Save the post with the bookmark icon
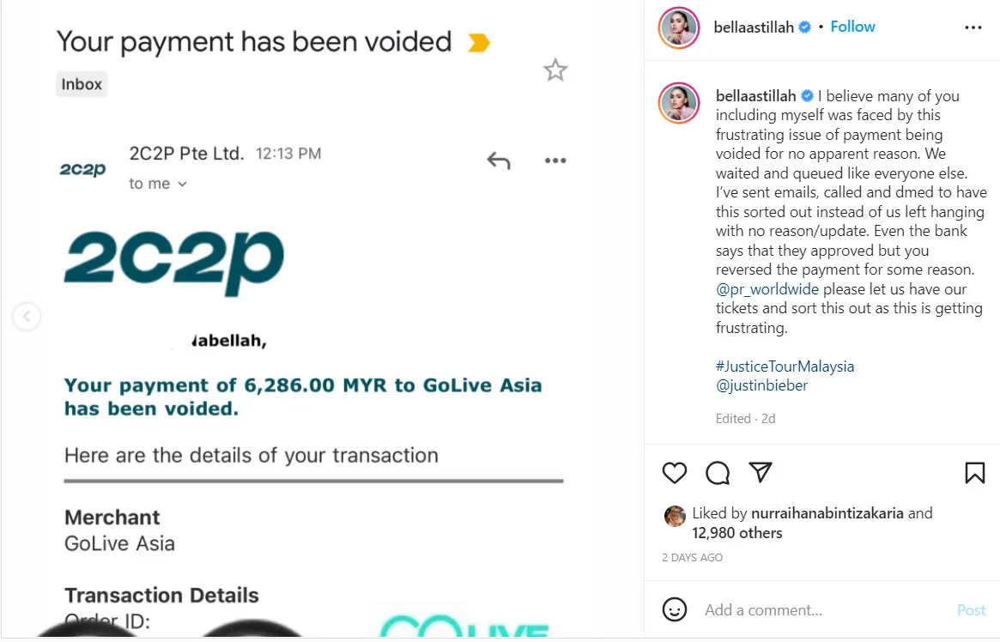Screen dimensions: 1000x642 click(974, 473)
